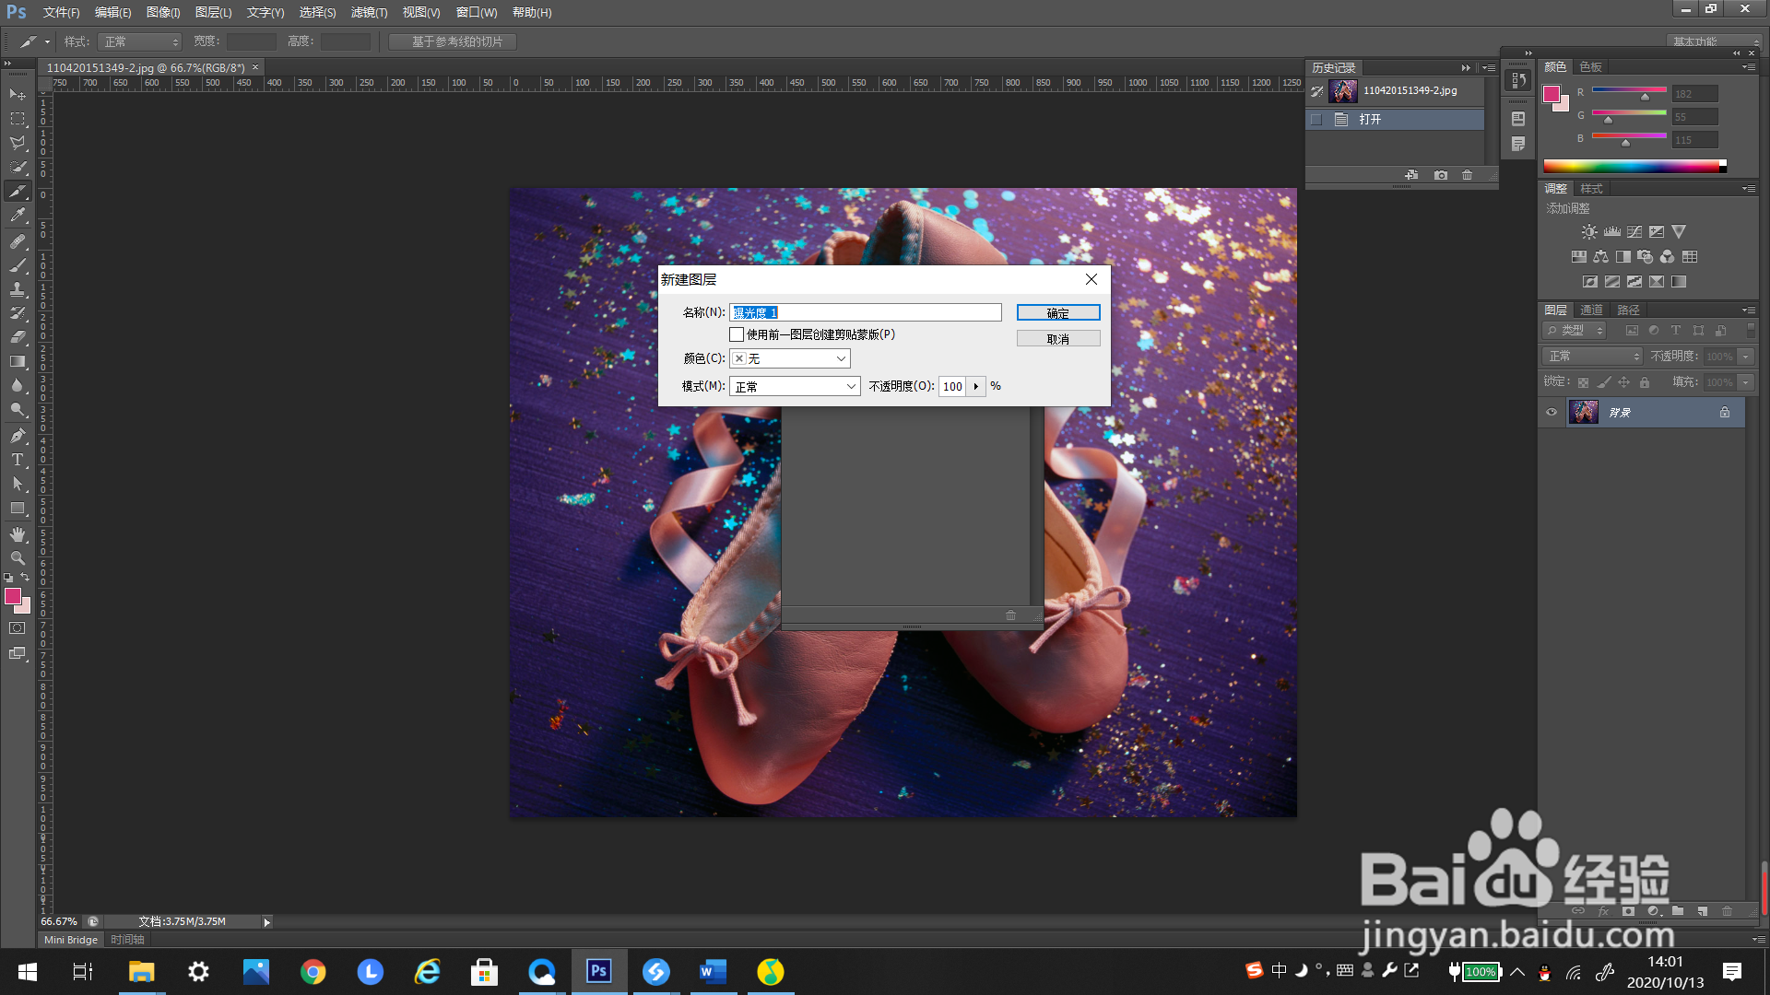Enable use previous layer clipping mask checkbox
1770x995 pixels.
coord(737,334)
